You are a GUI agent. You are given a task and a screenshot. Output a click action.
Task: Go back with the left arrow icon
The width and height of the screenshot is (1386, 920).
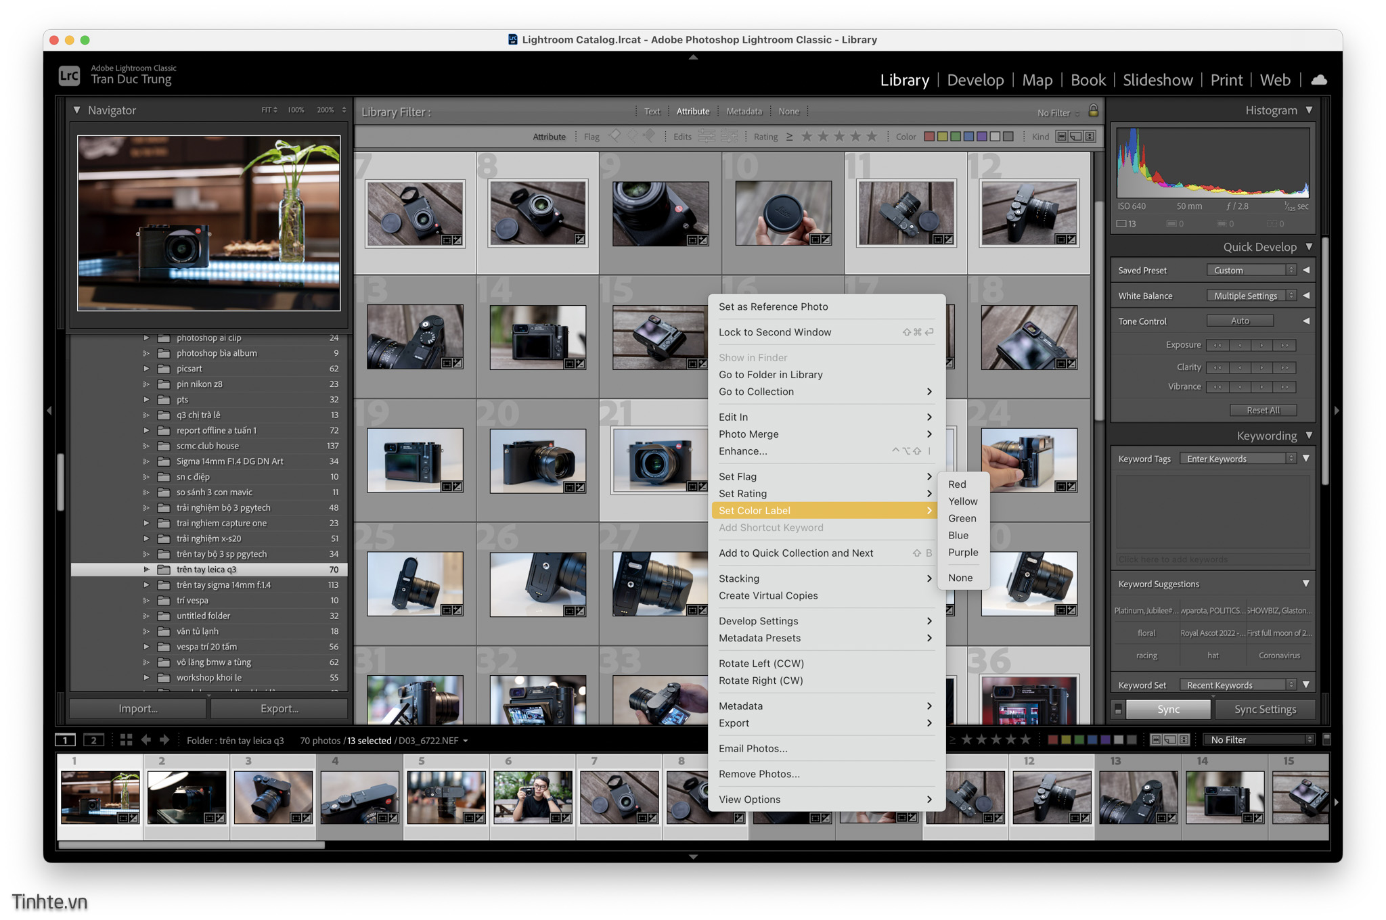(x=146, y=740)
